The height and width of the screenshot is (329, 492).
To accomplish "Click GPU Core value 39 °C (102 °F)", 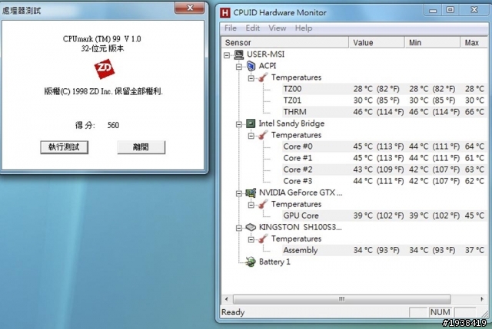I will pyautogui.click(x=378, y=215).
